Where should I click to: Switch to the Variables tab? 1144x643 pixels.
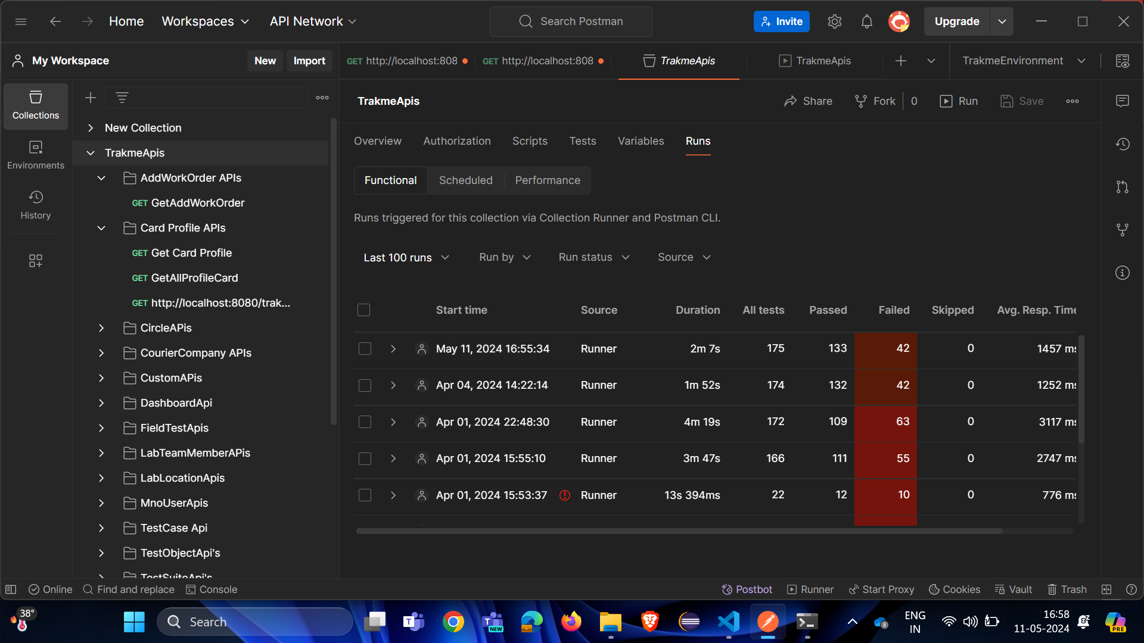coord(641,141)
